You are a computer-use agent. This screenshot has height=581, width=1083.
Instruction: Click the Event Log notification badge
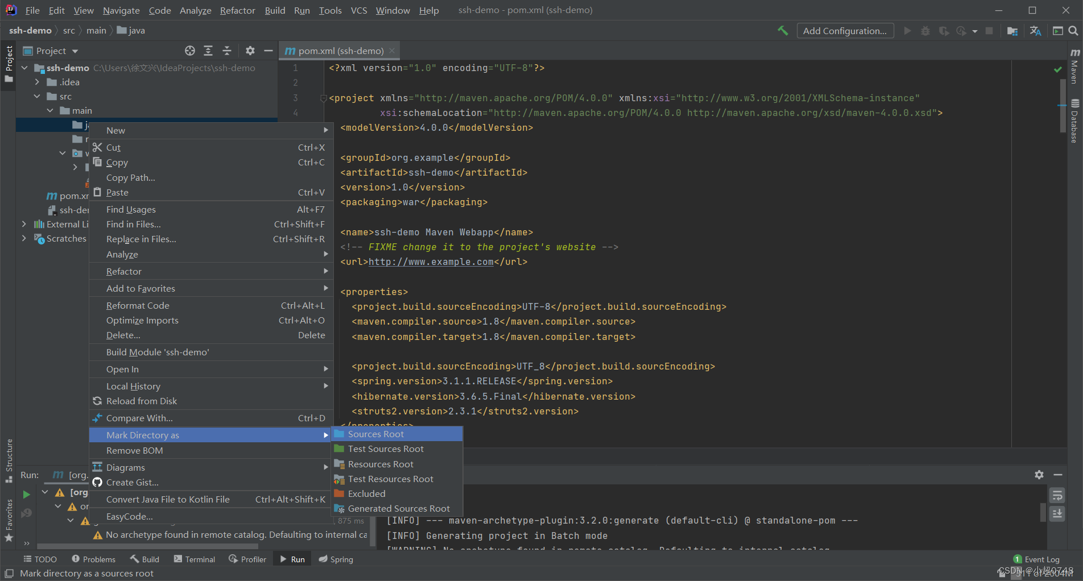point(1018,559)
